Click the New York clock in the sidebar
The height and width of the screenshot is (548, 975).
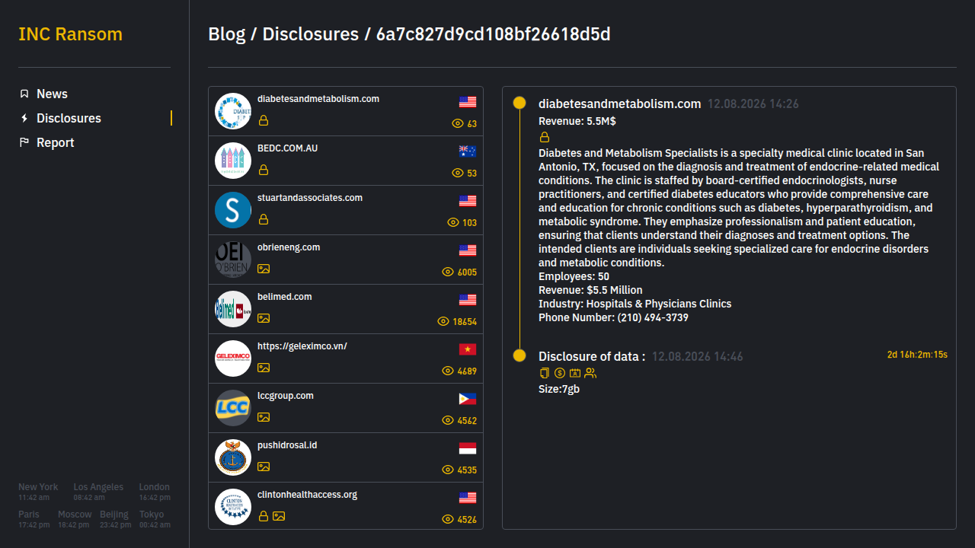38,492
